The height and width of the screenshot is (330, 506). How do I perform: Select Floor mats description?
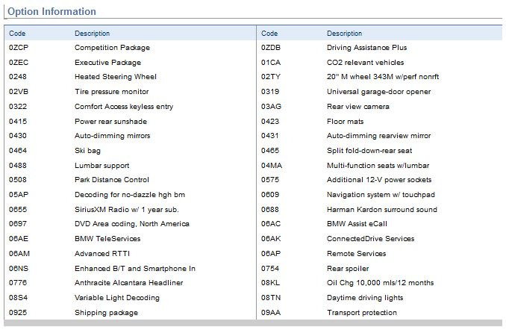click(346, 122)
